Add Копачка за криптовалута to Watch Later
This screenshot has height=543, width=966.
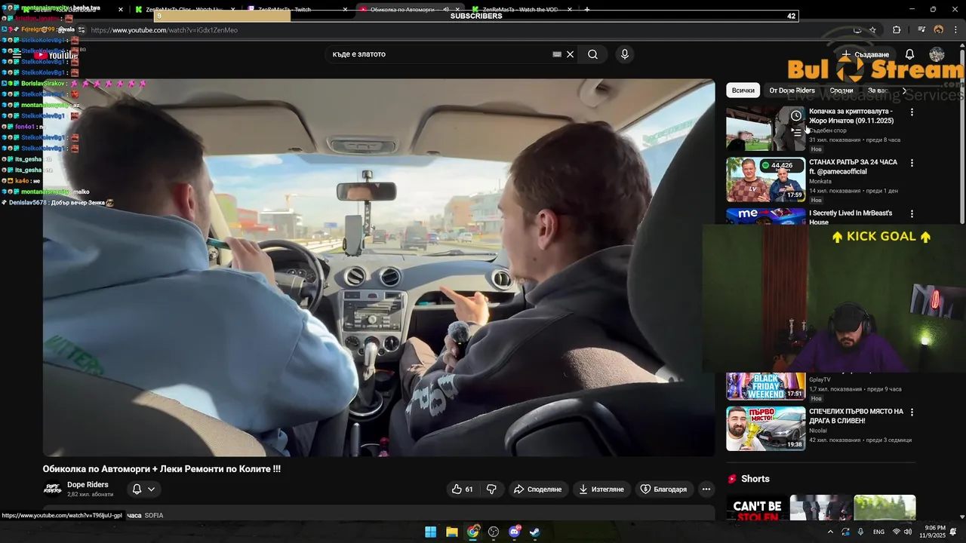tap(795, 115)
